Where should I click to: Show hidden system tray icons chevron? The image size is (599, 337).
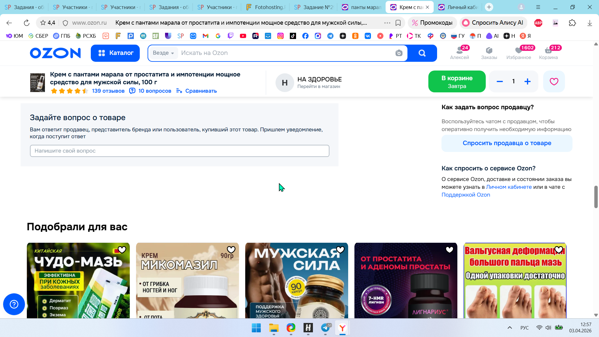510,328
